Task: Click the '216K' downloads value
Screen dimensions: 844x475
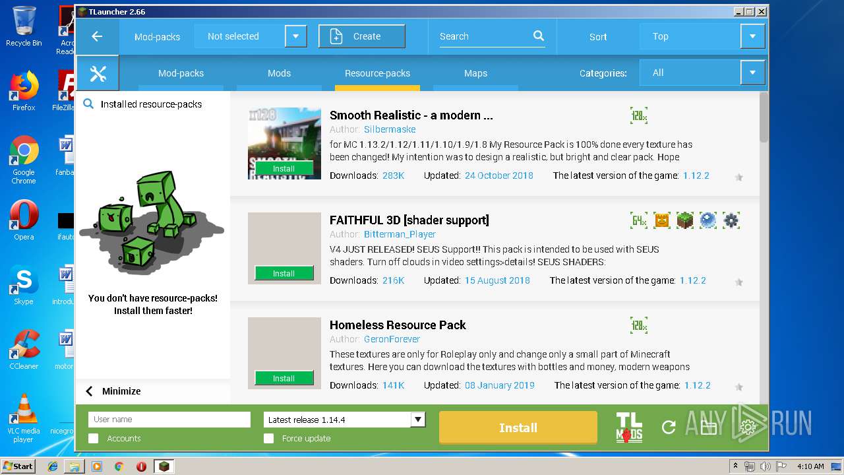Action: click(x=393, y=280)
